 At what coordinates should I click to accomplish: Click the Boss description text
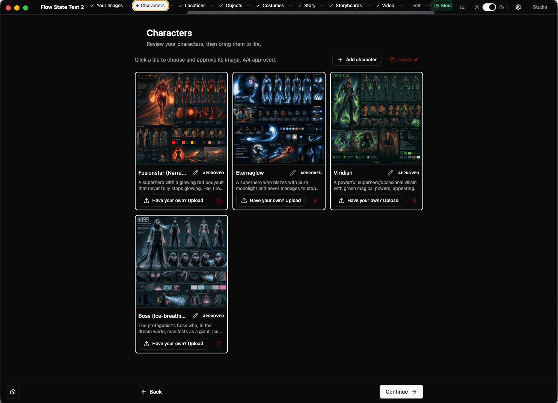click(180, 329)
